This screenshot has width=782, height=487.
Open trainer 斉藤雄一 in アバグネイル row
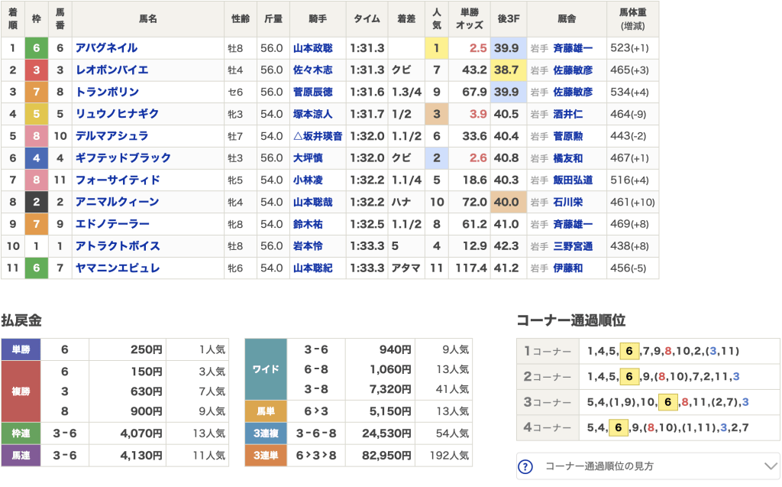(573, 48)
